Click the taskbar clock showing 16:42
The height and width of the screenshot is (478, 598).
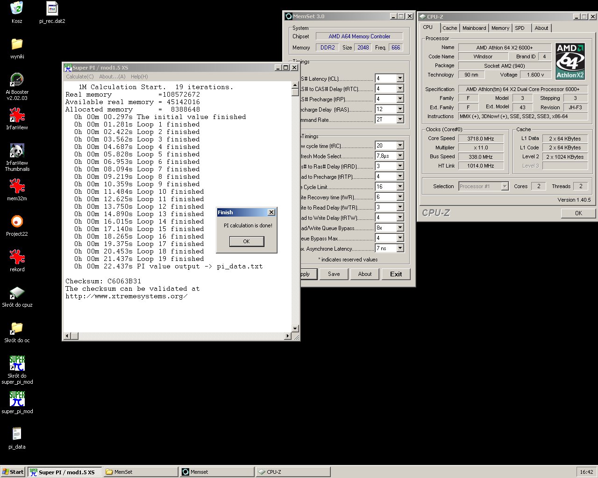[x=586, y=472]
